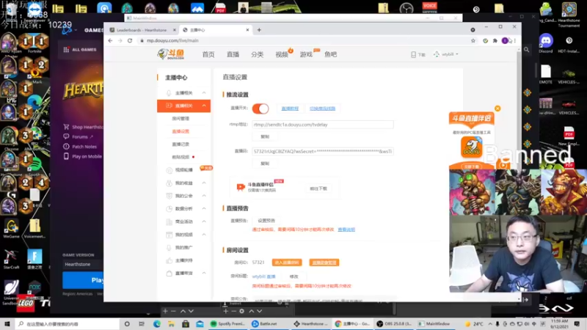Toggle the 直播开关 live stream switch
The image size is (587, 330).
coord(260,109)
